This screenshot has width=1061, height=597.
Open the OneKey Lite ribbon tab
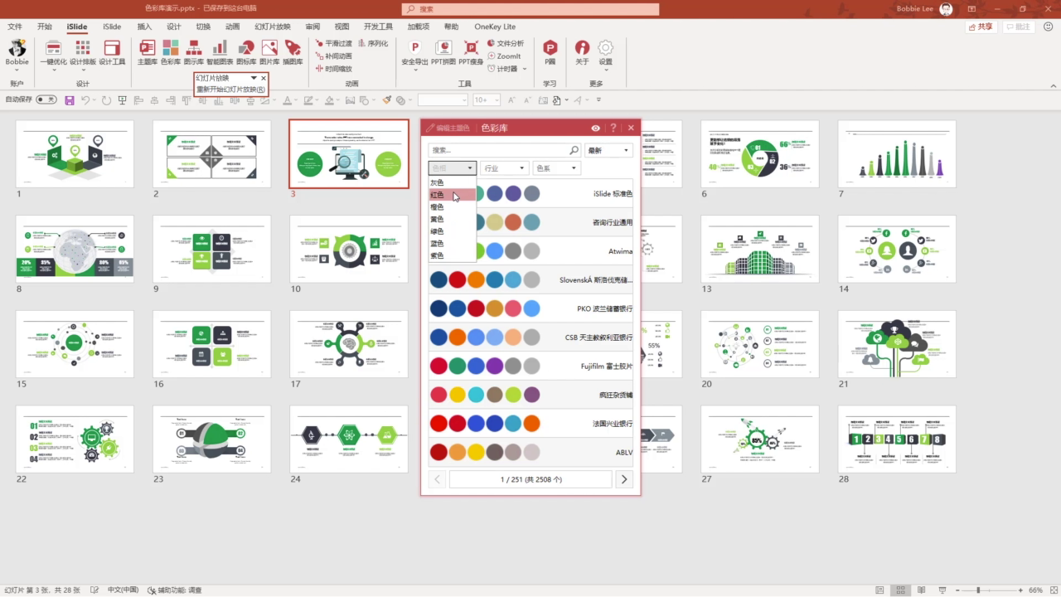click(x=496, y=27)
